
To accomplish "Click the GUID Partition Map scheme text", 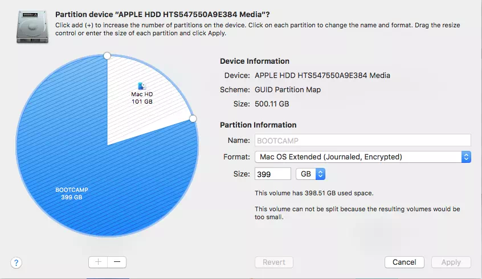I will coord(288,90).
